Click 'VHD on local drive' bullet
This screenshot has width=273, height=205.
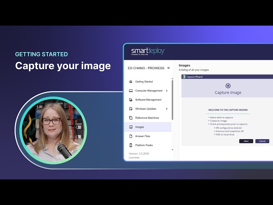coord(225,135)
